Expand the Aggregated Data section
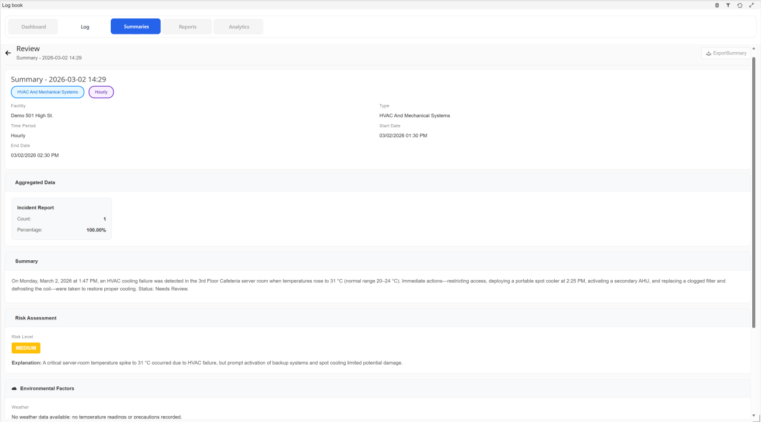 35,182
